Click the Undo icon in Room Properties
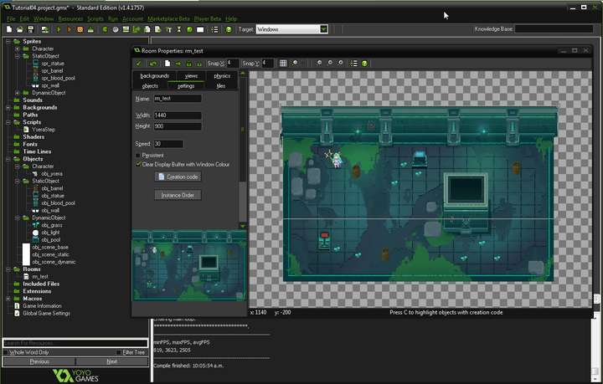Viewport: 603px width, 384px height. coord(153,64)
